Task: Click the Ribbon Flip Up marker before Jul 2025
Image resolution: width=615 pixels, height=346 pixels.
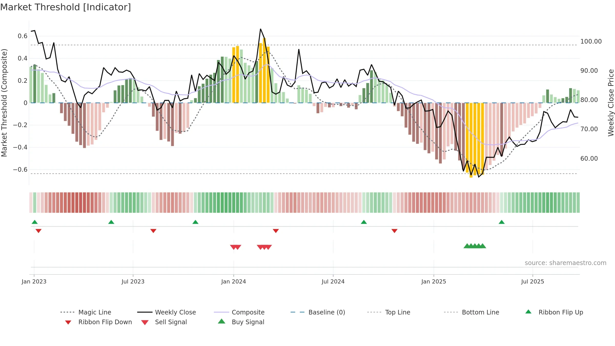Action: click(x=502, y=222)
